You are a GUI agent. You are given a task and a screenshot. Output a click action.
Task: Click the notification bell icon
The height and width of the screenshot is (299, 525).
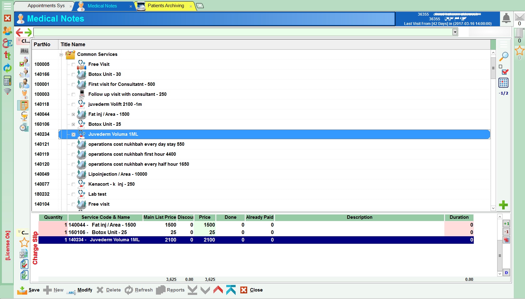(506, 18)
